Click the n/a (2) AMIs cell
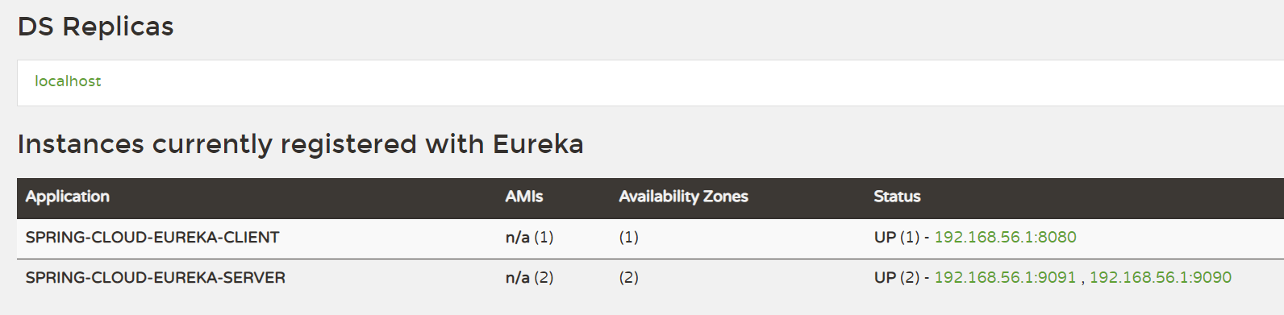This screenshot has width=1284, height=315. 529,277
